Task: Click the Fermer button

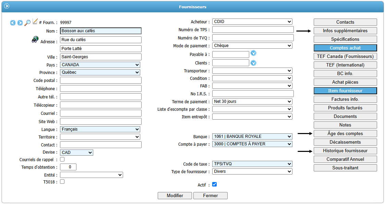Action: click(210, 196)
